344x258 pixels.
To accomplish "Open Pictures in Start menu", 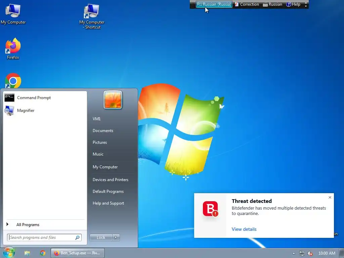I will 99,142.
